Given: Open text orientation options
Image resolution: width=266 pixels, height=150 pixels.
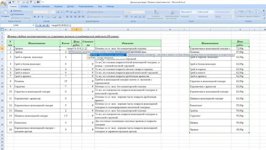Looking at the screenshot, I should 79,12.
